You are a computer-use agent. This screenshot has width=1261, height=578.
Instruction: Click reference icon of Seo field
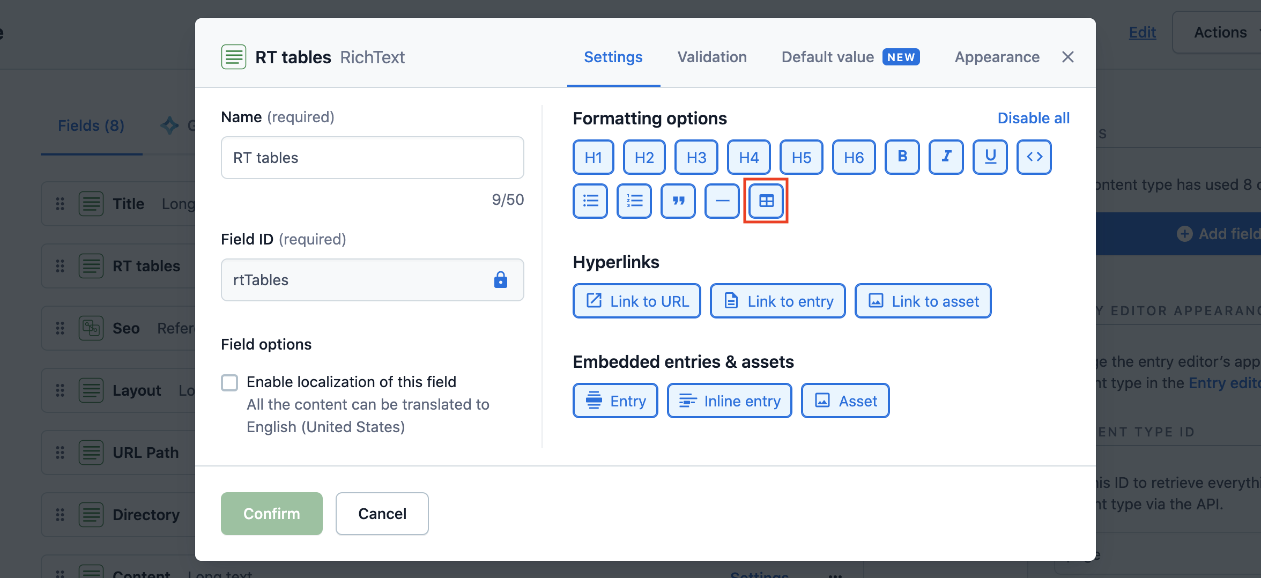click(x=91, y=328)
